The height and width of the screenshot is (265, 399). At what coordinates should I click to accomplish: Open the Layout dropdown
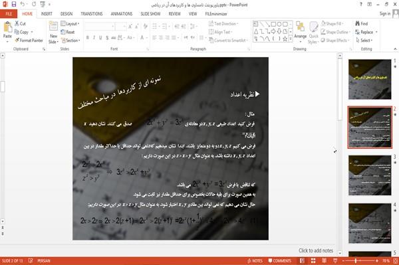pos(70,24)
